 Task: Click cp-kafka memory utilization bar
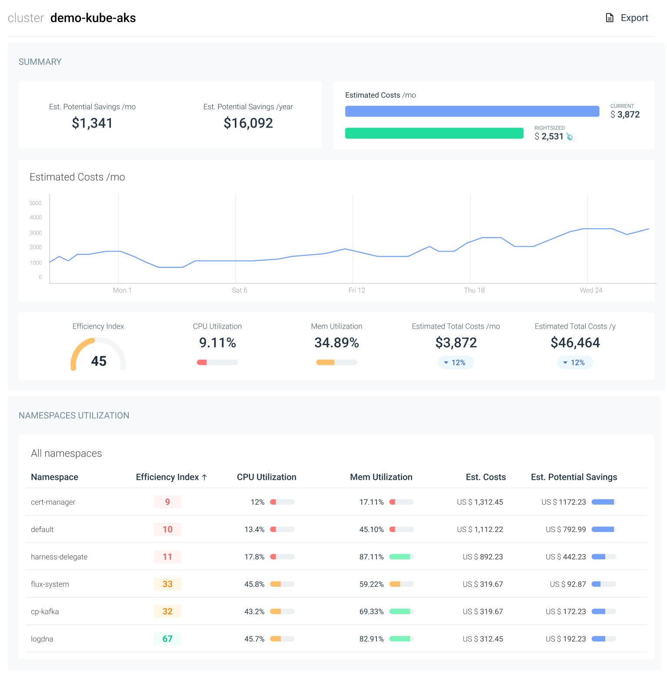point(401,612)
